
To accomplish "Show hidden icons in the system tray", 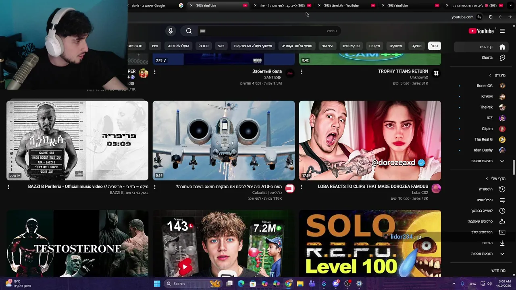I will (x=454, y=284).
